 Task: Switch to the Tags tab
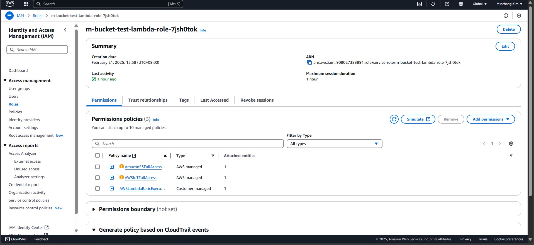(184, 100)
